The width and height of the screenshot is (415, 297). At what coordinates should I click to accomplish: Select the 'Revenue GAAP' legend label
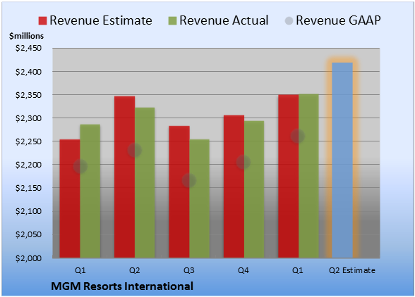click(338, 20)
